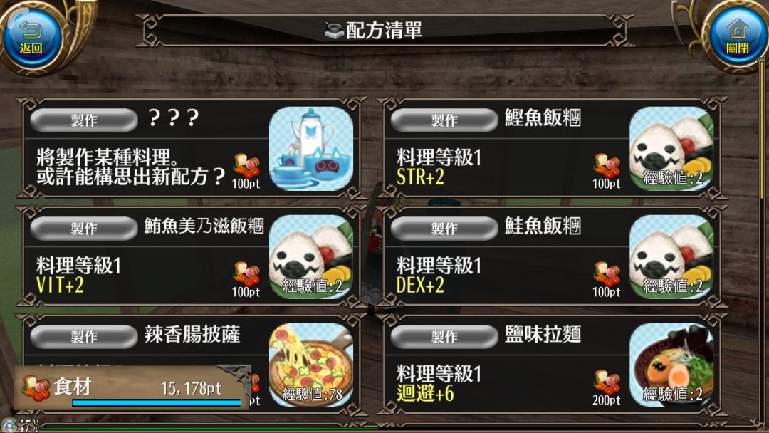Click the ingredient cost icon in 鰹魚飯糰 row

pyautogui.click(x=607, y=166)
